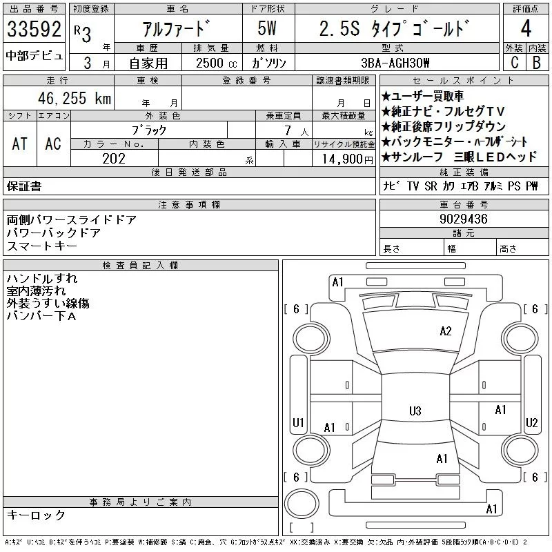Click the chassis number 9029436
The width and height of the screenshot is (552, 552).
coord(464,219)
